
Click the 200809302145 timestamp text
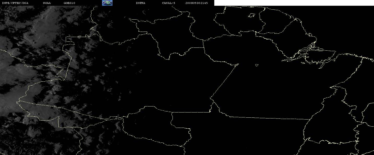click(x=197, y=3)
